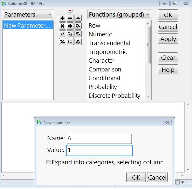Click the insert (caret) keypad icon
Image resolution: width=192 pixels, height=189 pixels.
click(78, 18)
